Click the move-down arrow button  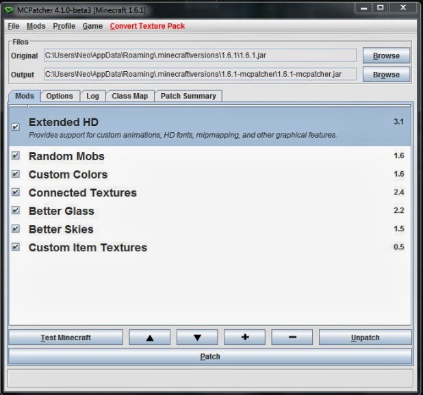197,337
